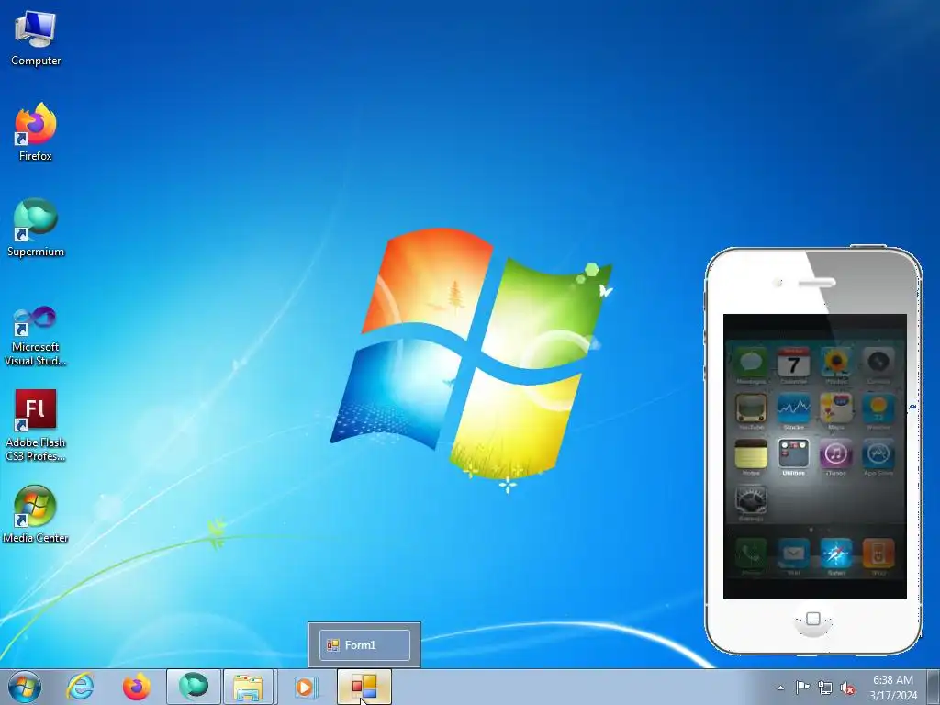Open the Utilities folder on the iPhone
Viewport: 940px width, 705px height.
(x=793, y=455)
